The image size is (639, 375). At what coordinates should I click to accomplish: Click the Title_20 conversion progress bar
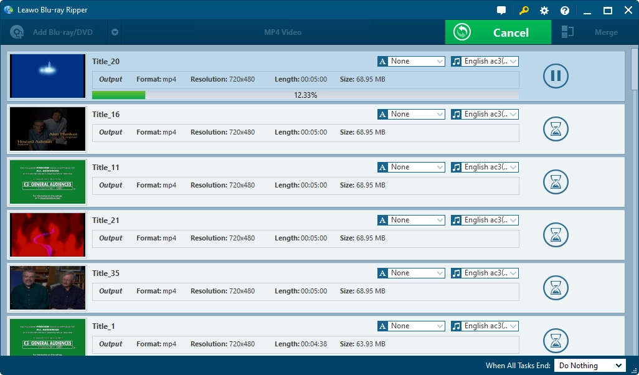click(x=305, y=95)
